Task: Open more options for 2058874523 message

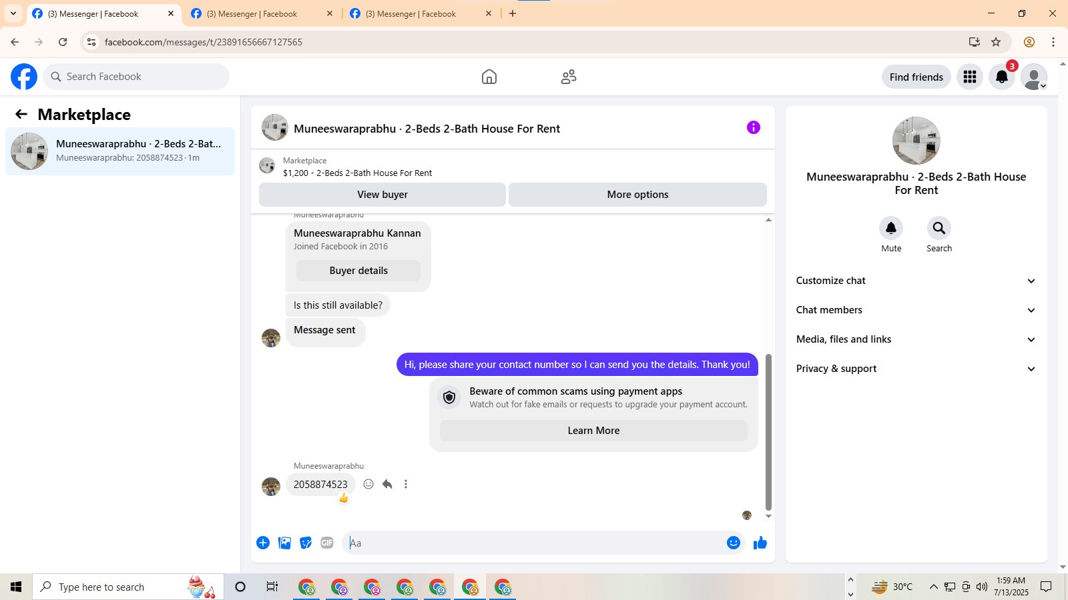Action: tap(406, 484)
